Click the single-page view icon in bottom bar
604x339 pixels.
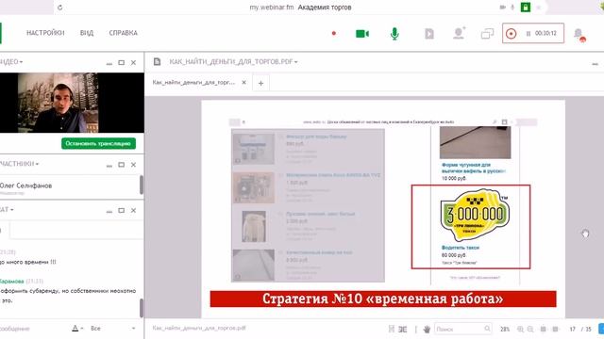pos(392,329)
